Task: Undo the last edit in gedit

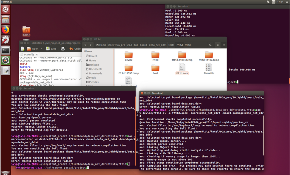Action: [x=75, y=49]
